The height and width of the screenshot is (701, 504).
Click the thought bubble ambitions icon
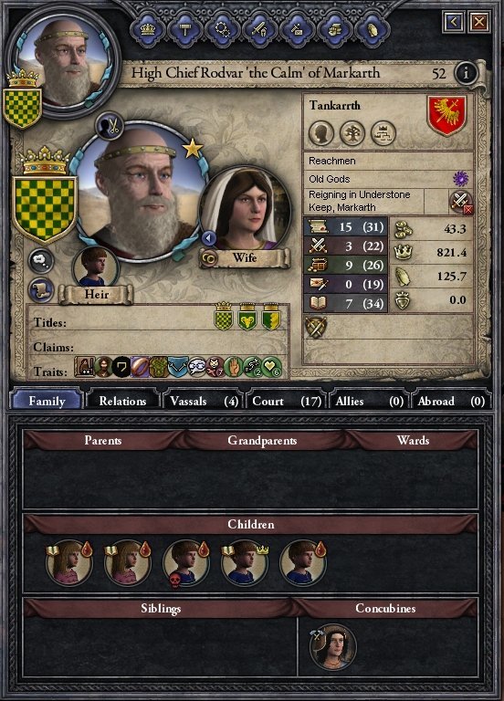tap(41, 261)
